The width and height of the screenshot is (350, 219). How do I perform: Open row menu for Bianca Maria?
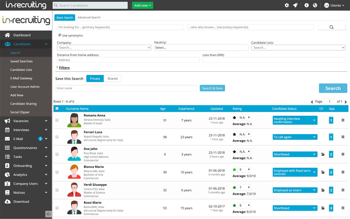(343, 172)
